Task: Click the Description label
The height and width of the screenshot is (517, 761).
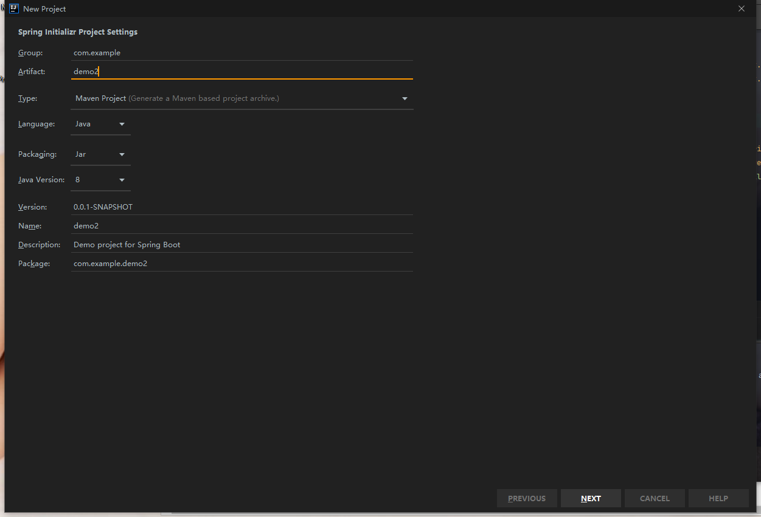Action: (40, 245)
